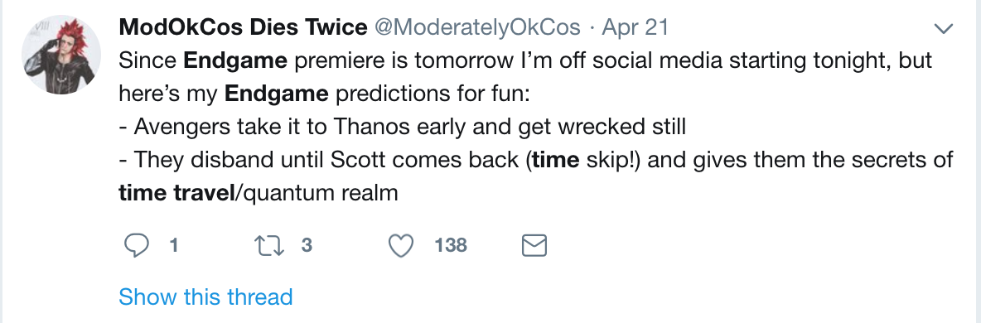
Task: Open ModOkCos Dies Twice profile name
Action: 243,27
